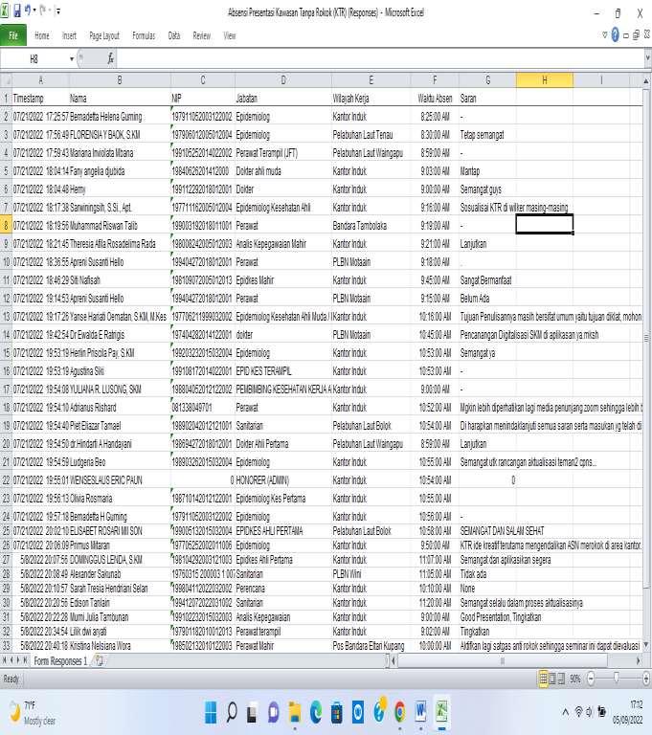
Task: Click the vertical scrollbar up arrow
Action: tap(647, 81)
